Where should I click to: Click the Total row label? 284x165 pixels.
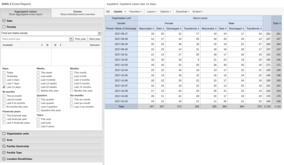(x=121, y=107)
